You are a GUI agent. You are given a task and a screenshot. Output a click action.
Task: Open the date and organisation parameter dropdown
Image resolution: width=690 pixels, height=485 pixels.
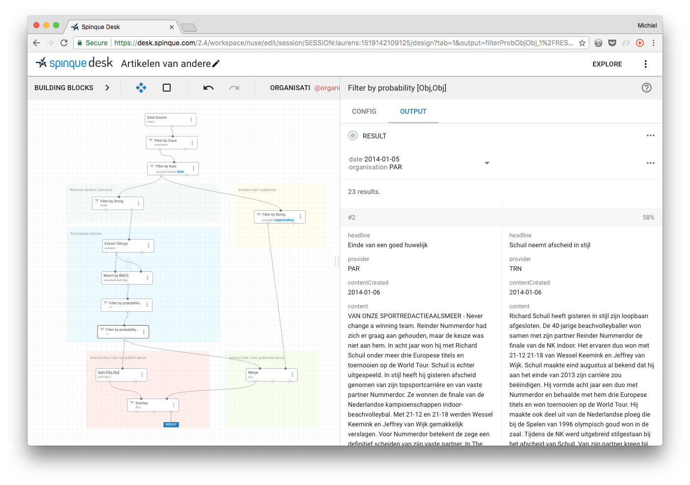487,163
